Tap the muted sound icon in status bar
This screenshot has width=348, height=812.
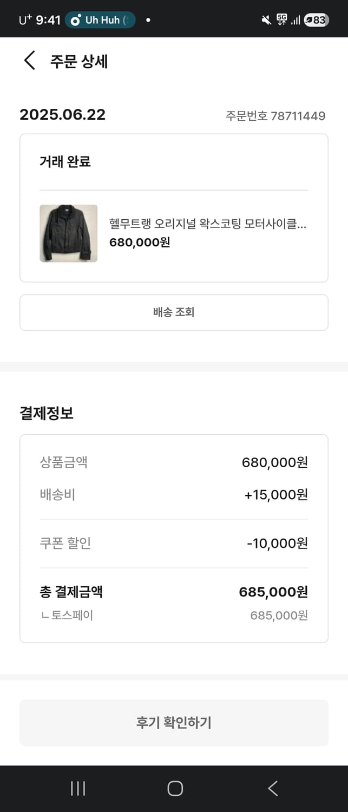266,19
